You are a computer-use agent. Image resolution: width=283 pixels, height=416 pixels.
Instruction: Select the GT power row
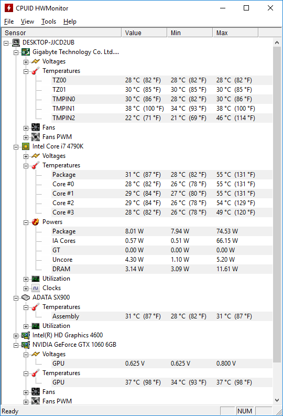(x=162, y=250)
